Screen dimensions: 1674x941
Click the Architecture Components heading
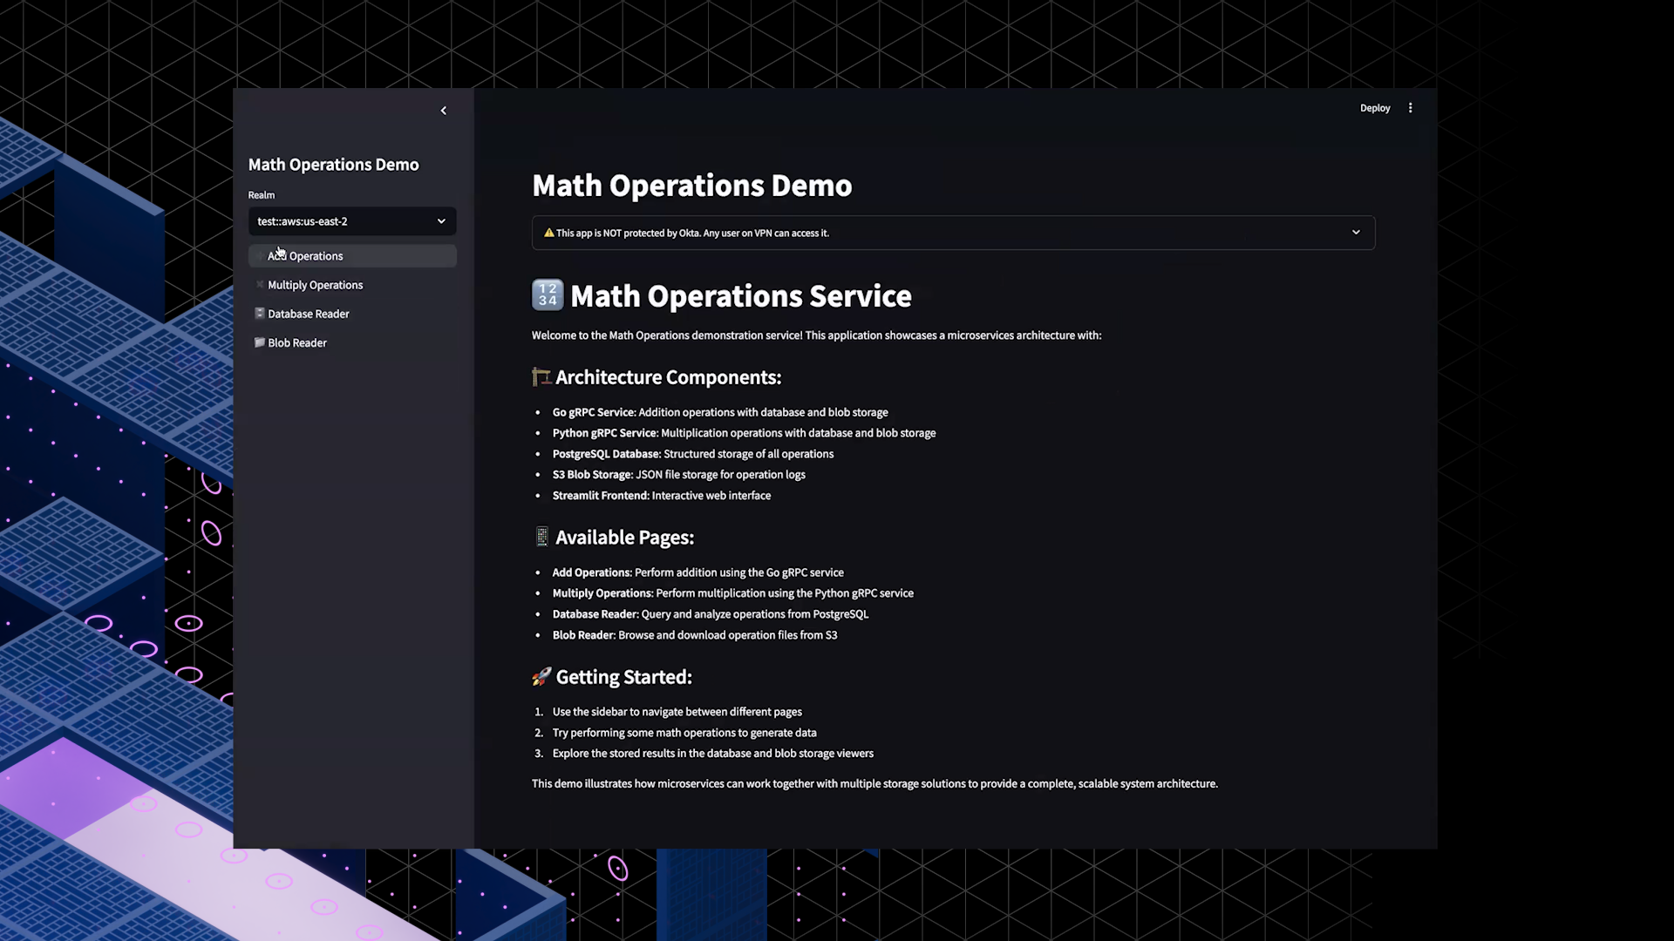pyautogui.click(x=669, y=377)
